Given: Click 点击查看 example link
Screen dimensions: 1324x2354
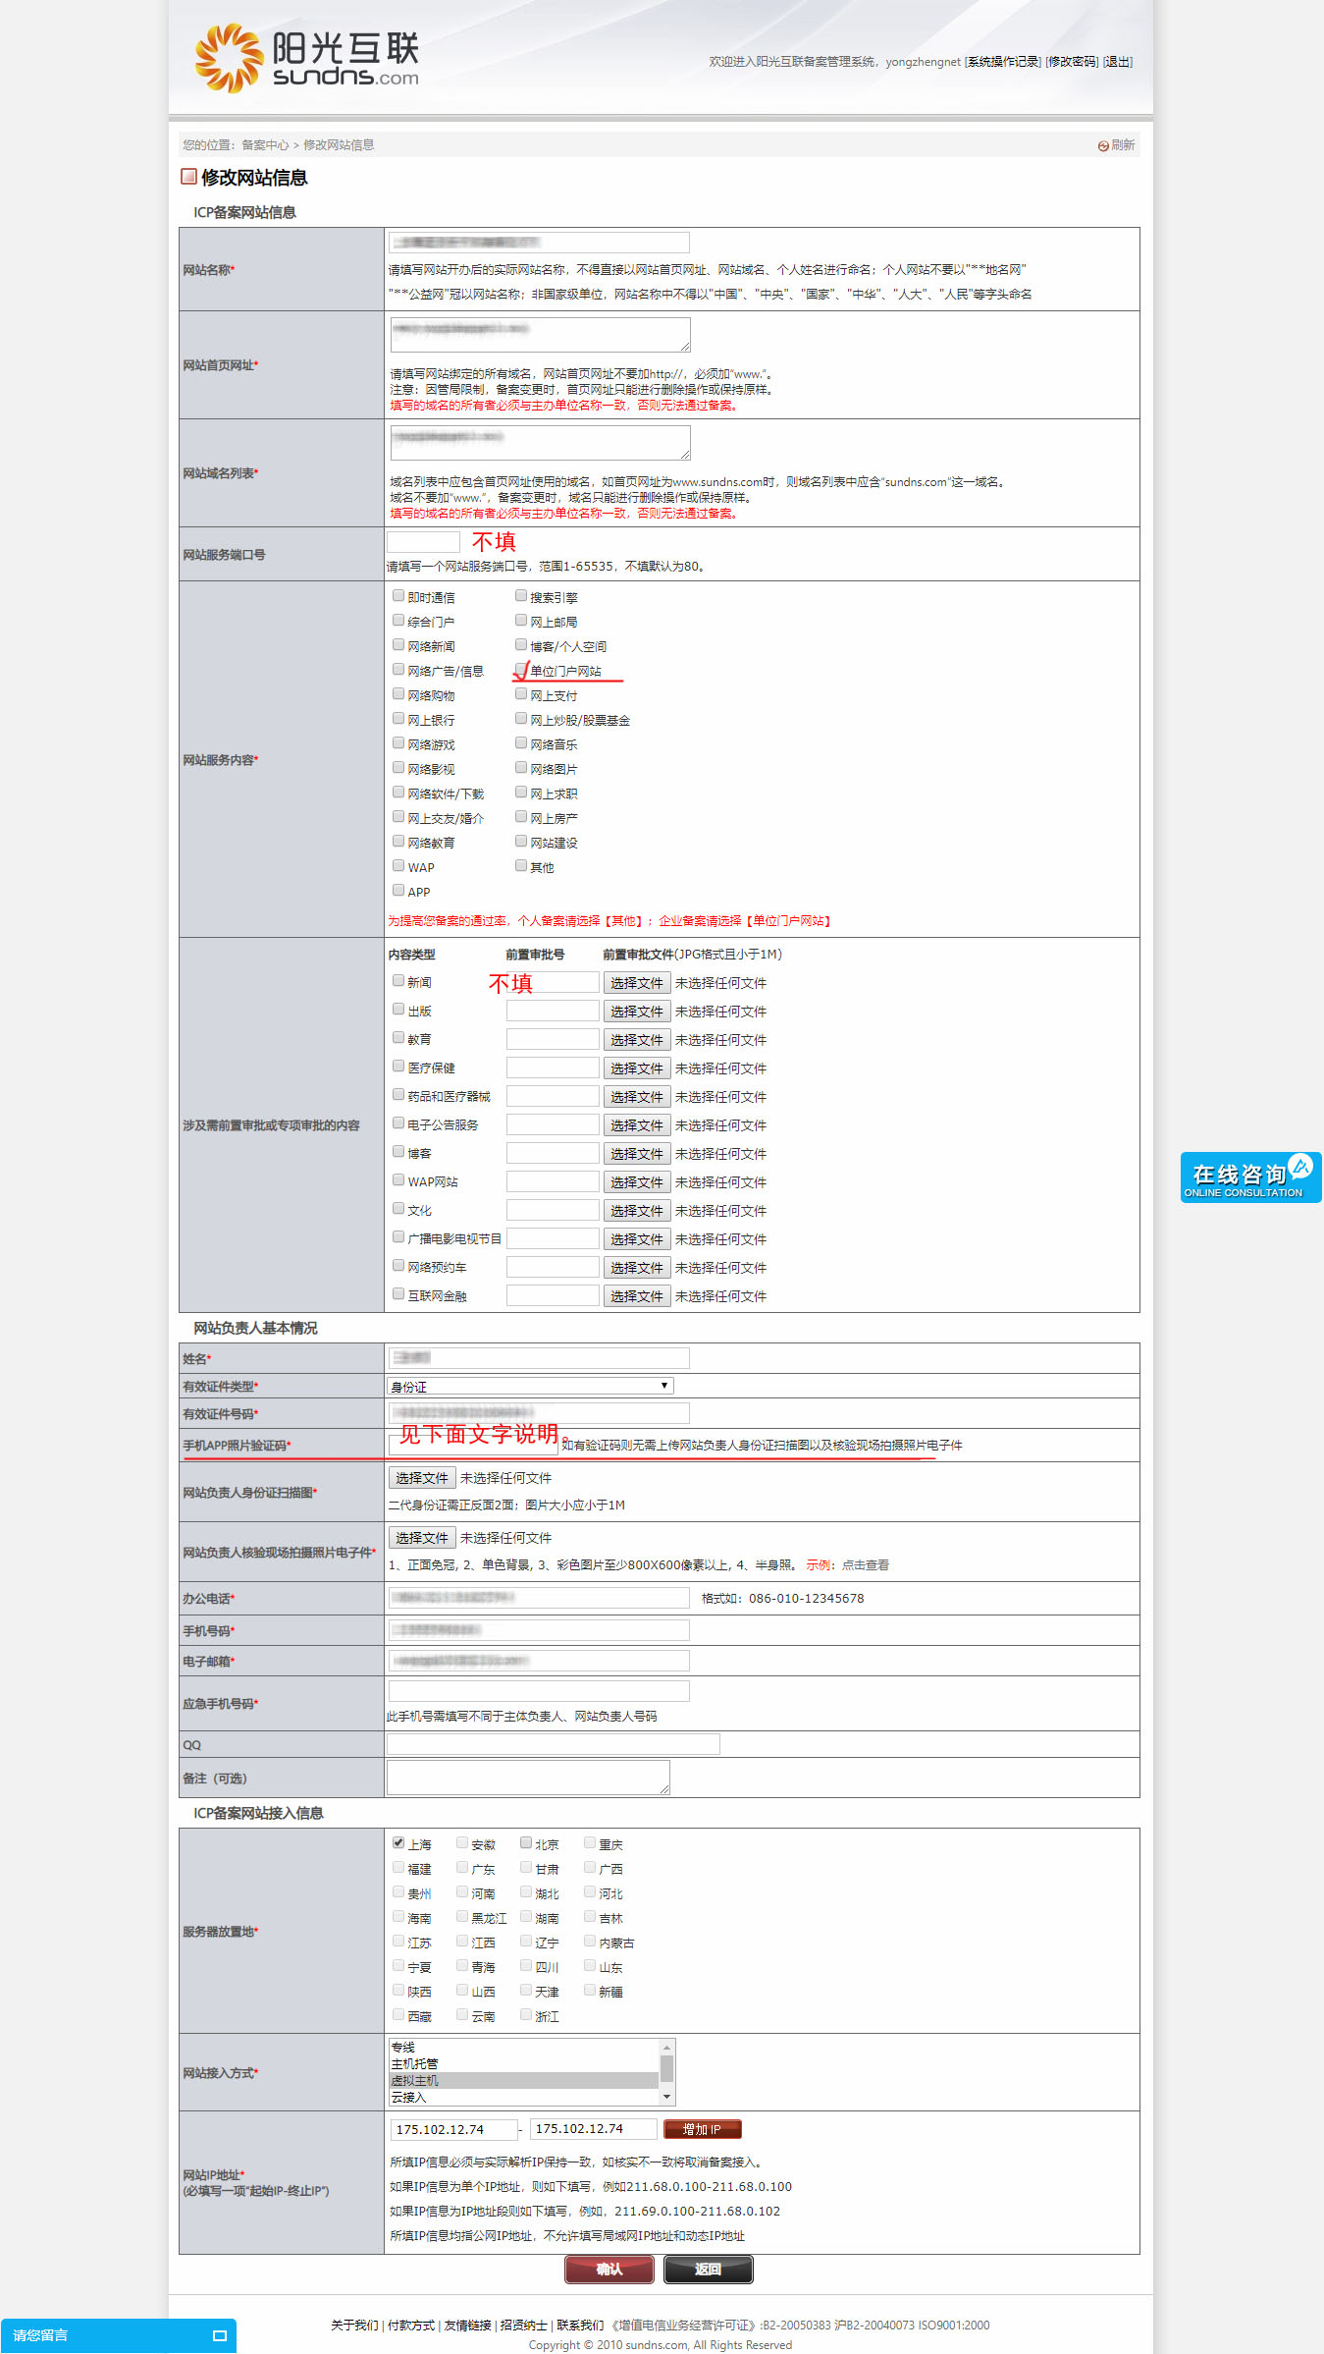Looking at the screenshot, I should (866, 1565).
